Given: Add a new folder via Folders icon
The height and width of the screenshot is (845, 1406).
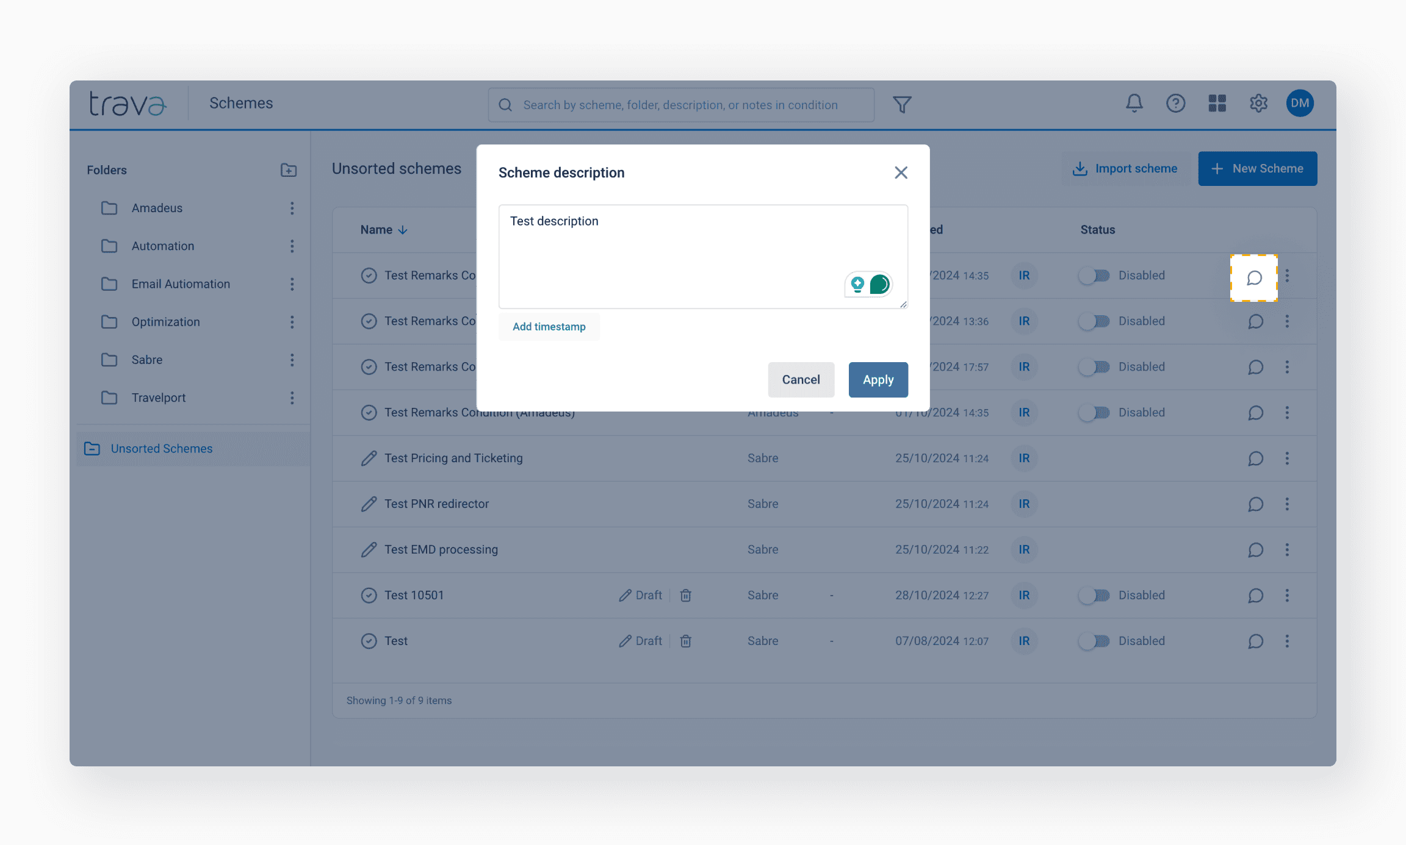Looking at the screenshot, I should (x=289, y=170).
